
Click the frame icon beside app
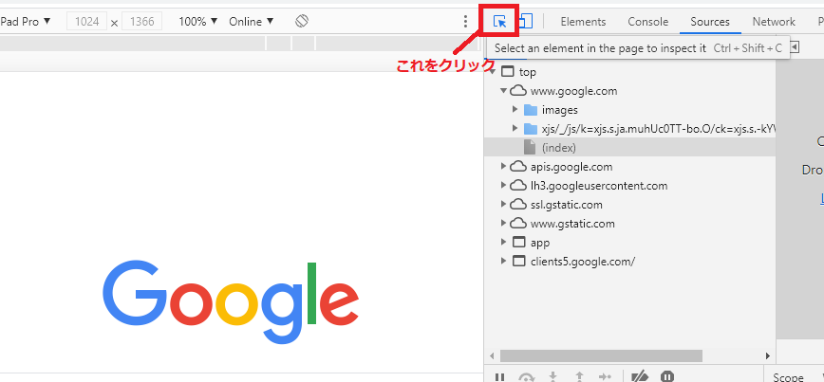click(518, 243)
